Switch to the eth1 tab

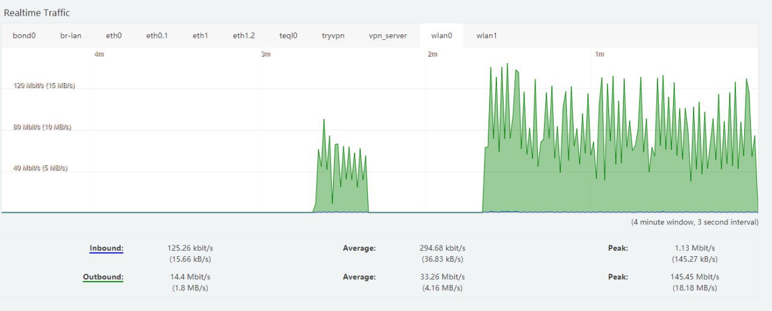click(x=200, y=35)
